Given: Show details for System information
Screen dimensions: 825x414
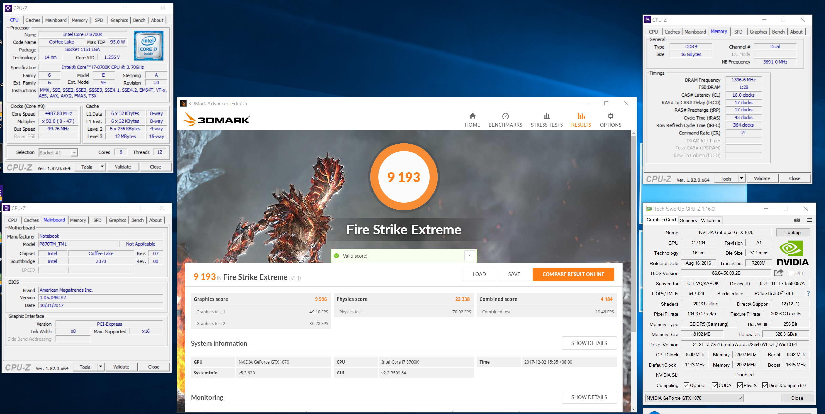Looking at the screenshot, I should pyautogui.click(x=589, y=343).
